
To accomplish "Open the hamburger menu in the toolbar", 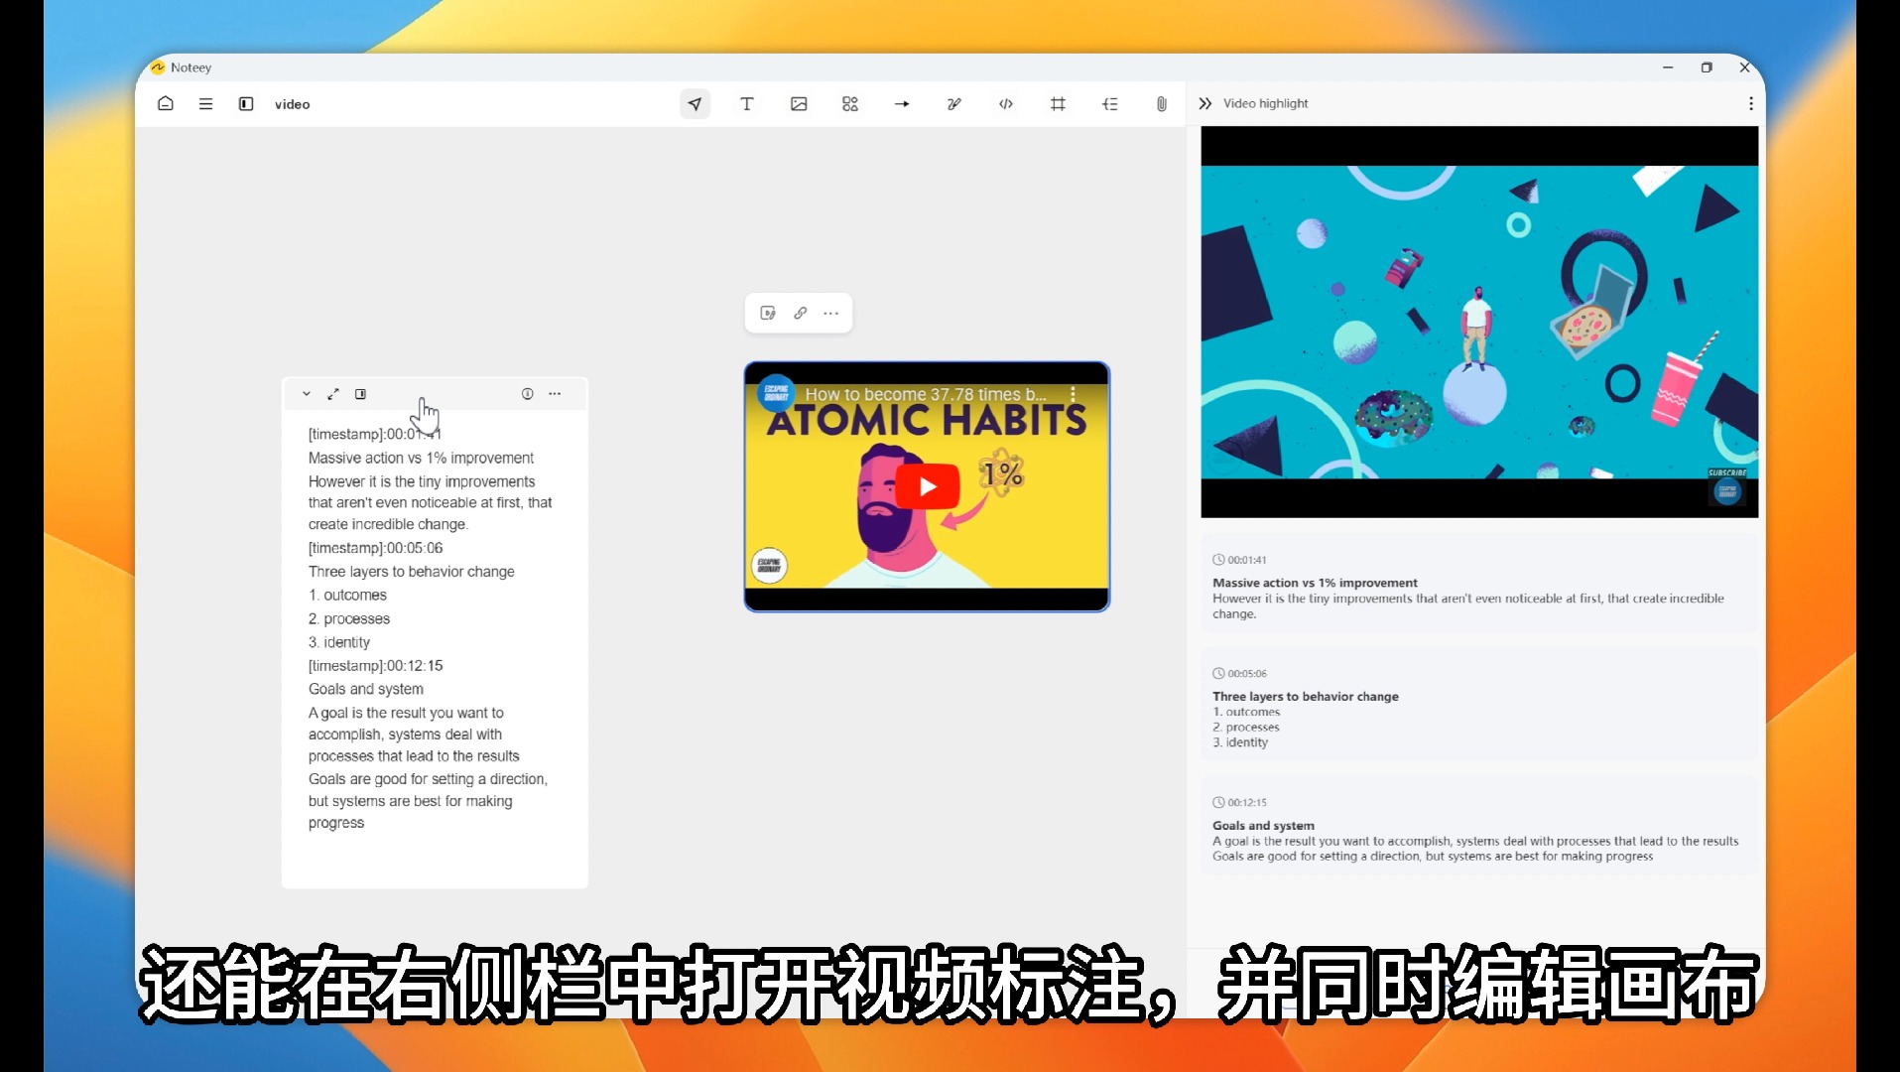I will point(205,103).
